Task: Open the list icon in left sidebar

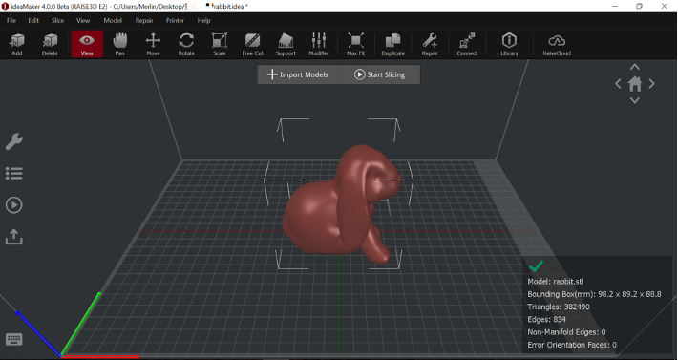Action: tap(13, 173)
